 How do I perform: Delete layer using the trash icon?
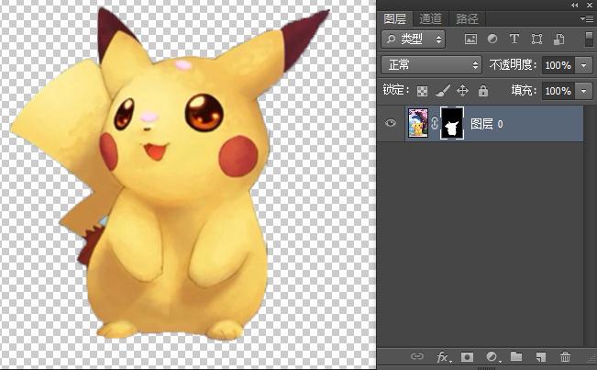tap(565, 356)
